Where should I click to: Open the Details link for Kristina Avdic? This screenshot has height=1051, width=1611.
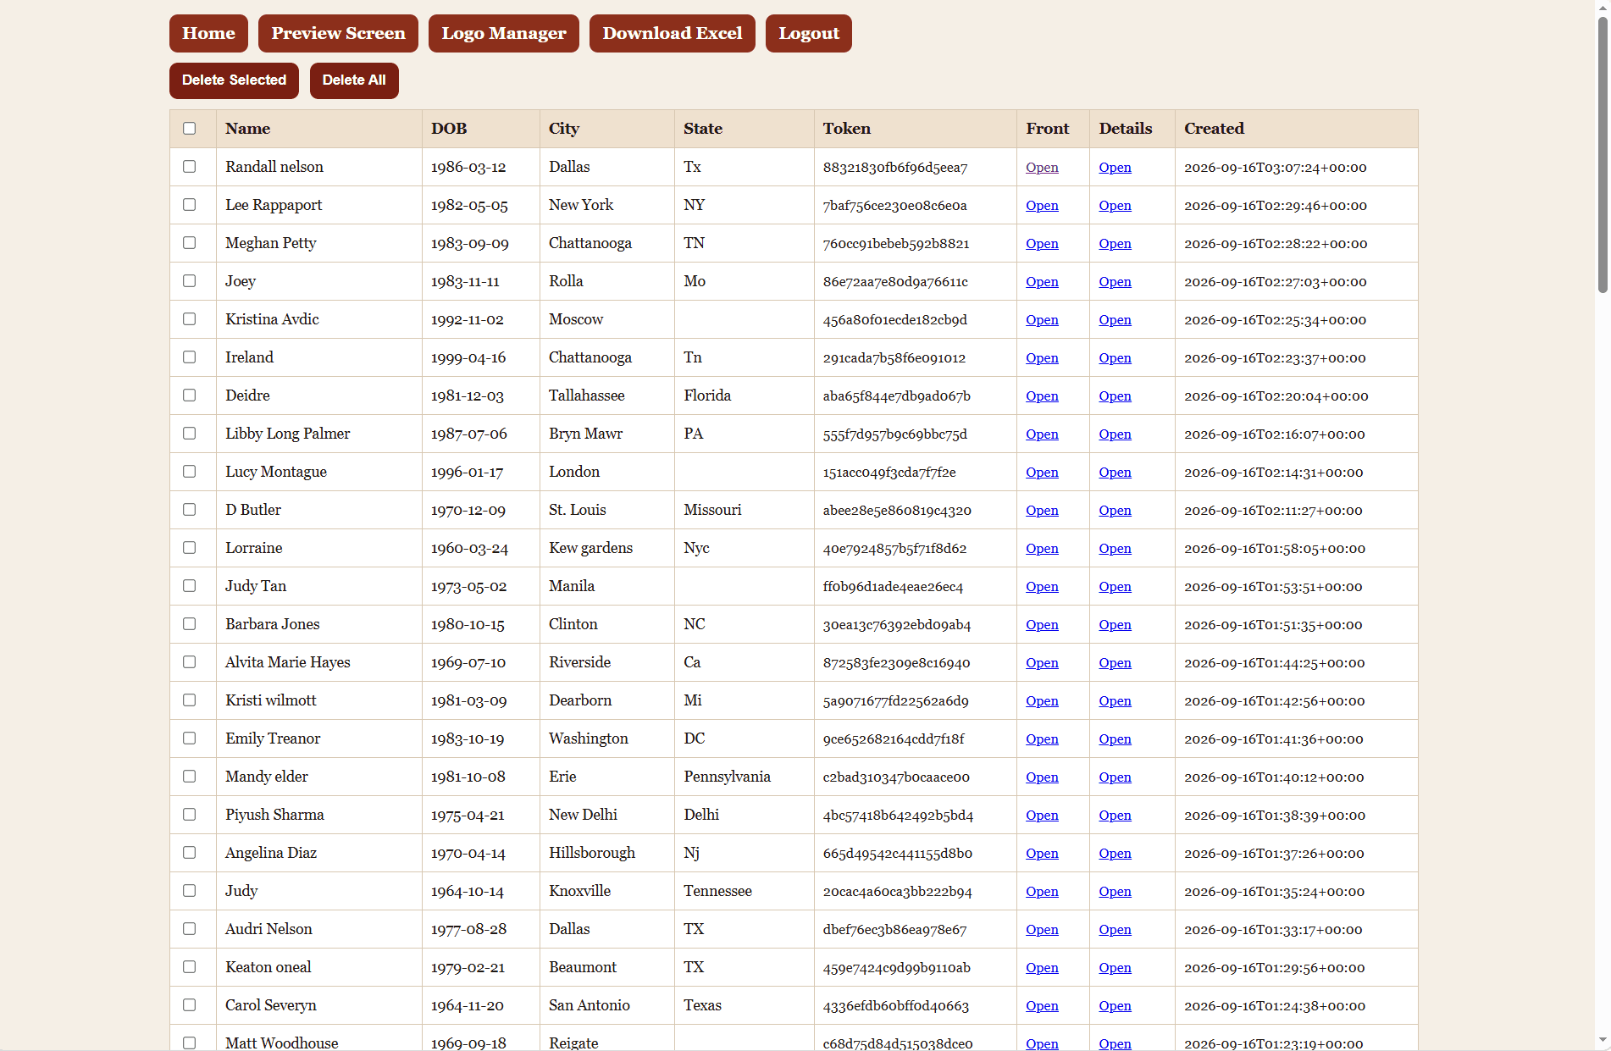point(1115,320)
